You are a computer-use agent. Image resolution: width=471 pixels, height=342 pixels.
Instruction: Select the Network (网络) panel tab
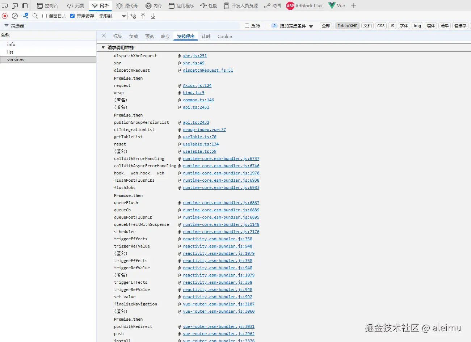[x=100, y=6]
